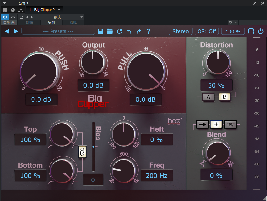
Task: Open the Presets dropdown list
Action: click(58, 31)
